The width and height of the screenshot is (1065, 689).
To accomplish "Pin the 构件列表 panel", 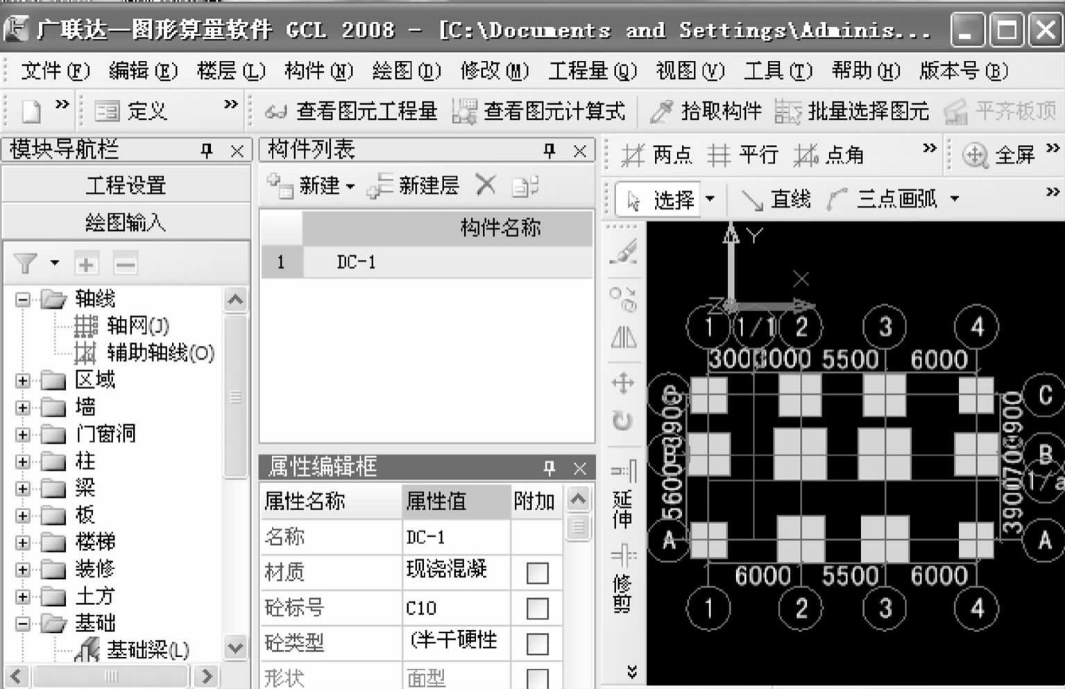I will coord(549,150).
